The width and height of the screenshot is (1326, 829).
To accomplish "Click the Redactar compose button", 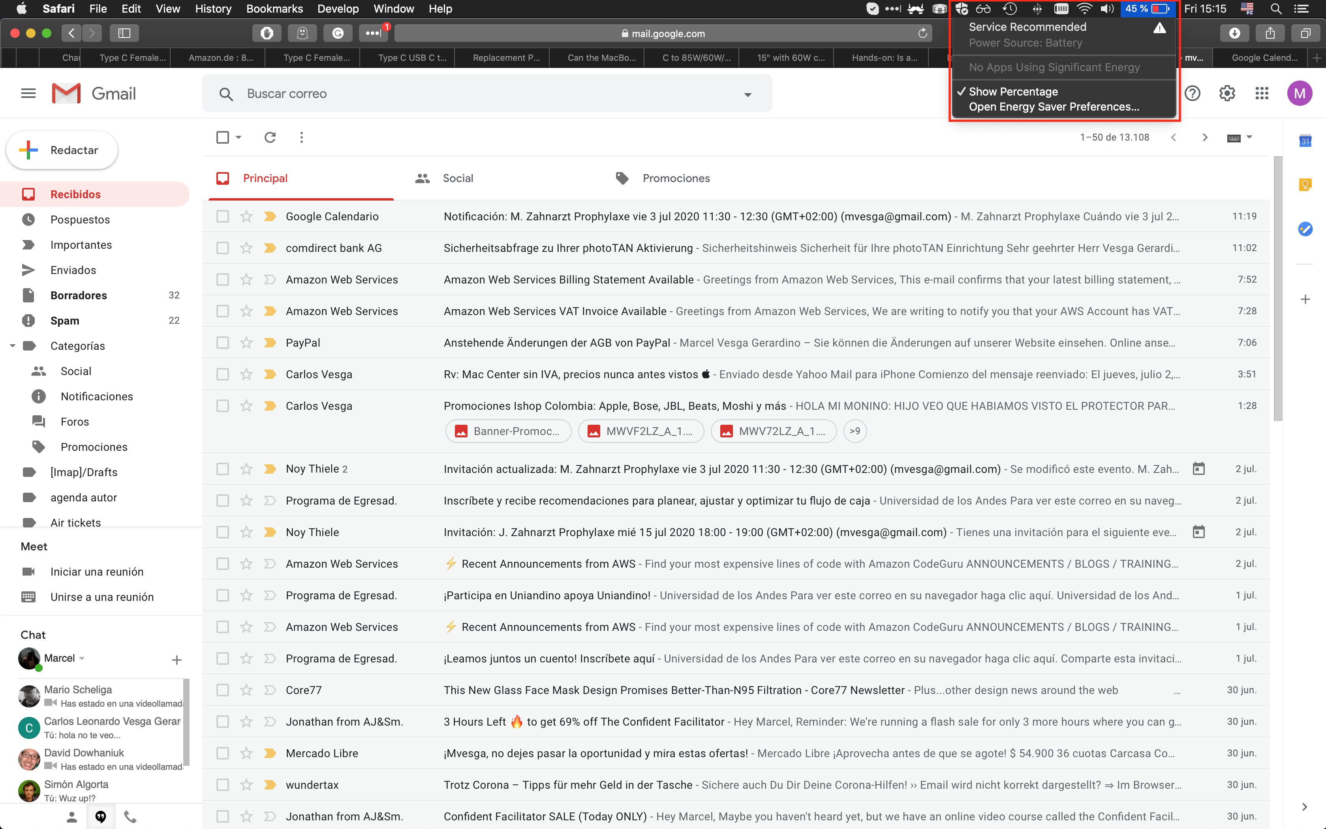I will point(62,150).
